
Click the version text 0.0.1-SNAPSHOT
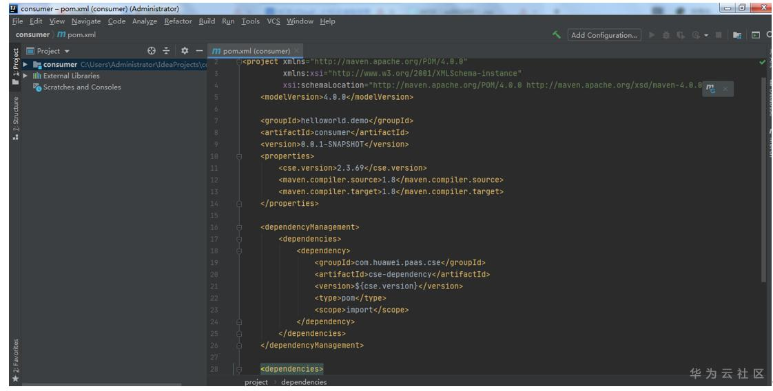point(333,145)
